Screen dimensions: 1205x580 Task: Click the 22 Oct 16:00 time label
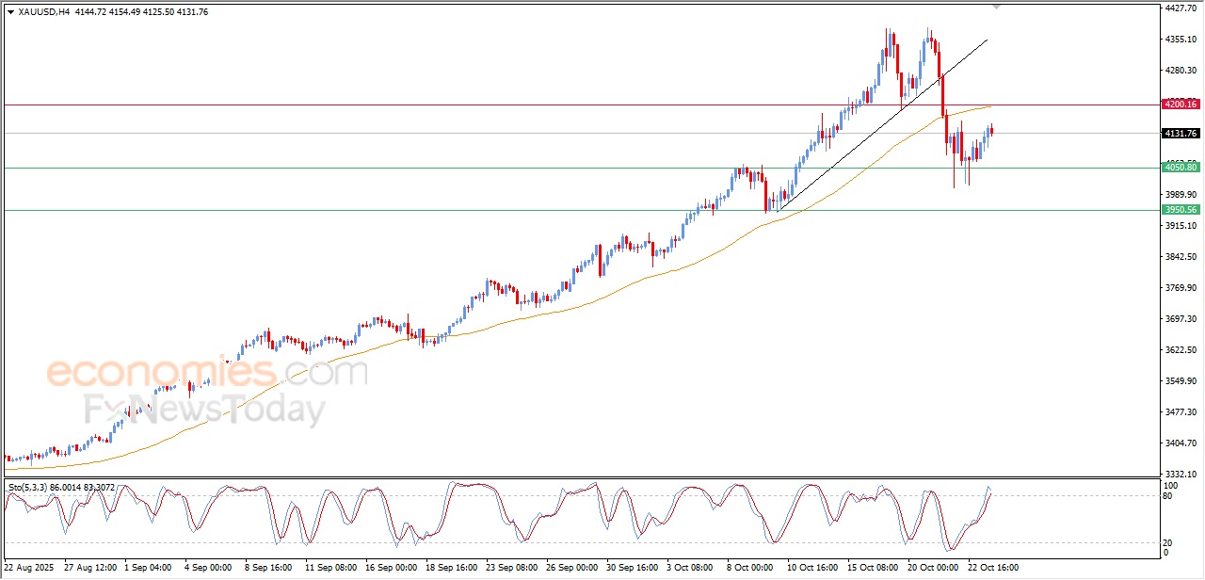(x=993, y=568)
